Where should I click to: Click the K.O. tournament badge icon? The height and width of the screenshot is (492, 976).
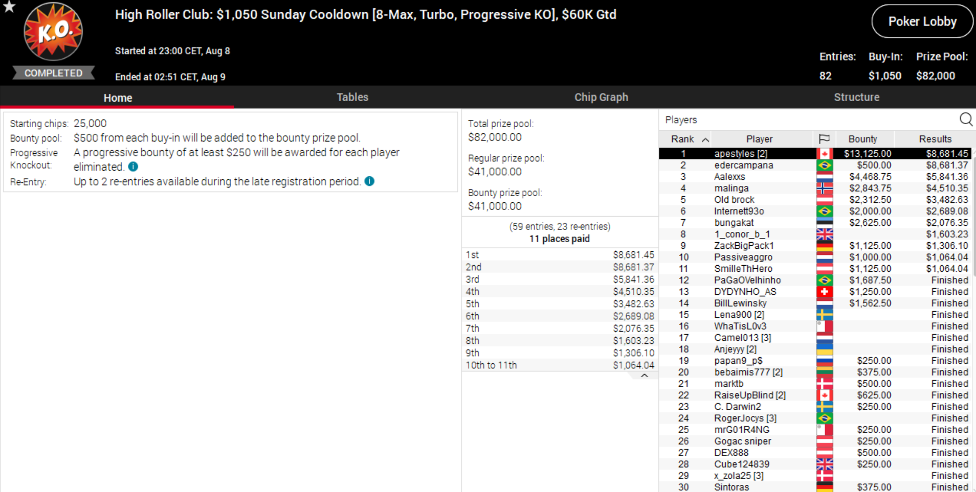tap(53, 32)
